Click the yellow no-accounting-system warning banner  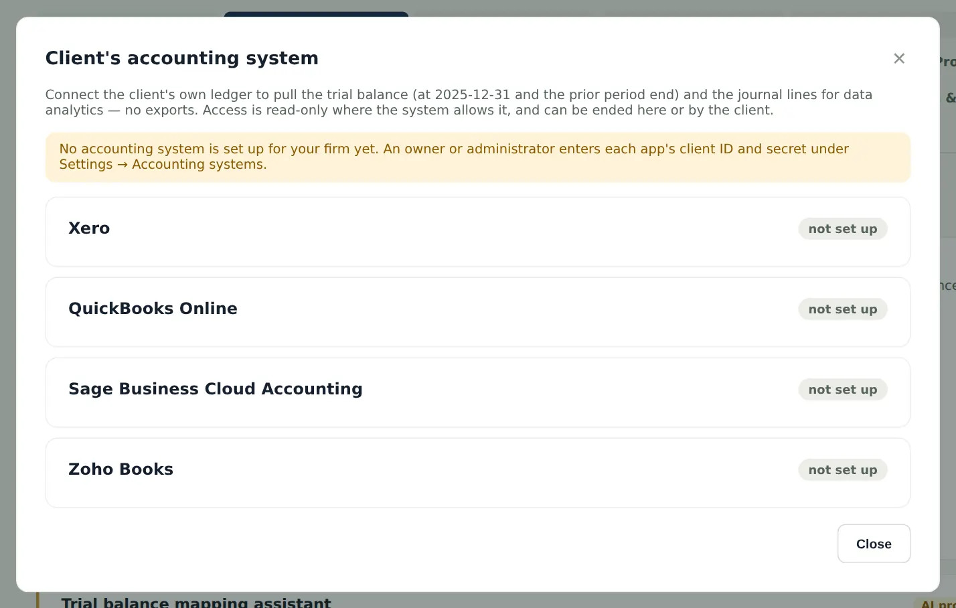[x=478, y=157]
